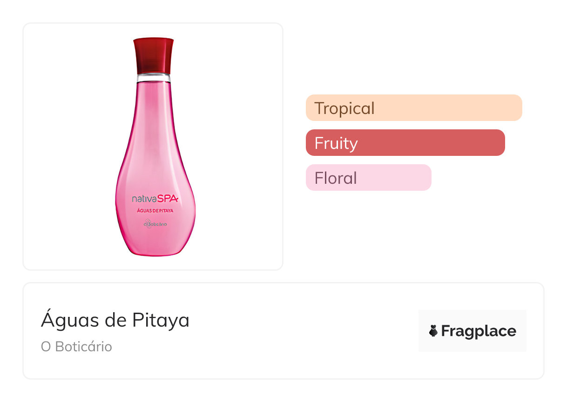Screen dimensions: 567x402
Task: Click the word Floral
Action: point(336,178)
